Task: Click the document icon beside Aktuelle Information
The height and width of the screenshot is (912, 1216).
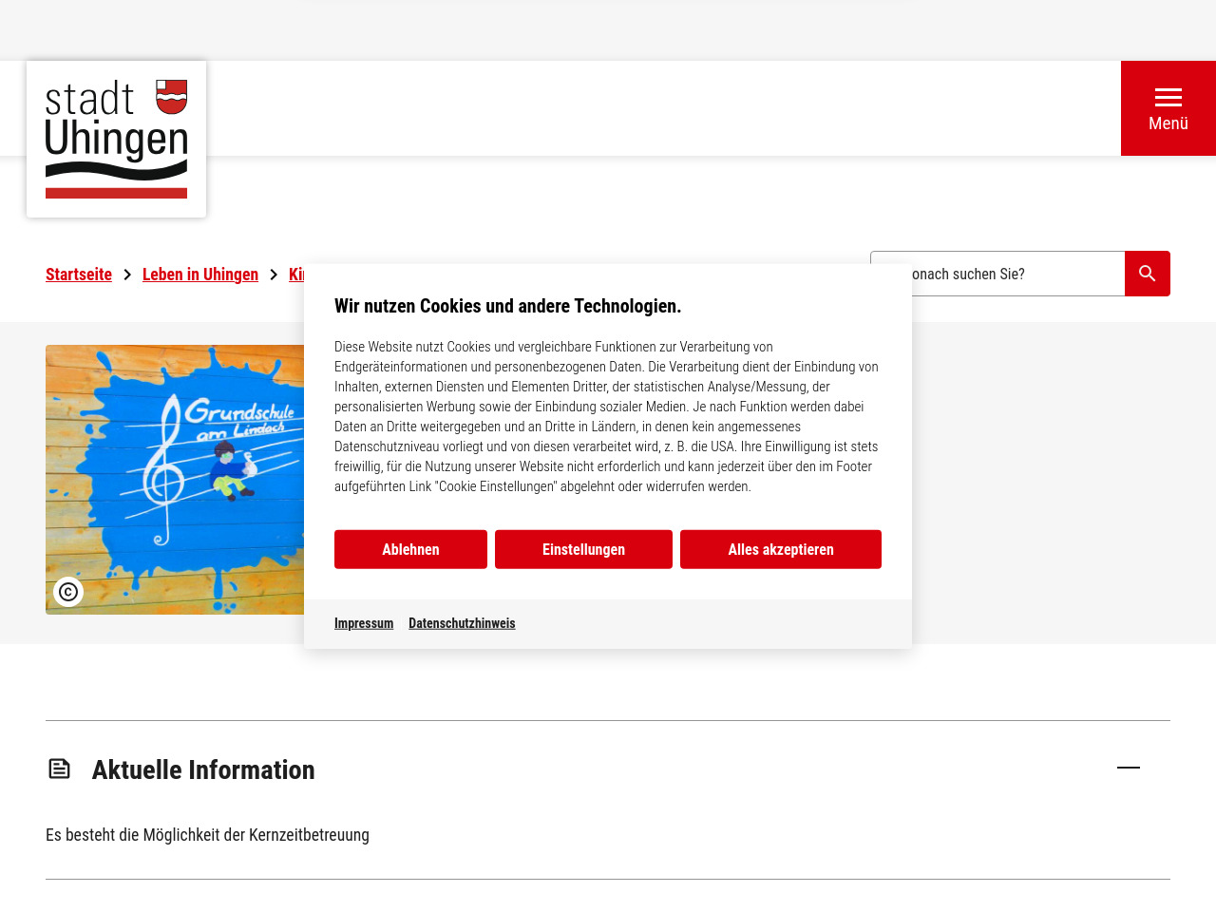Action: [x=60, y=769]
